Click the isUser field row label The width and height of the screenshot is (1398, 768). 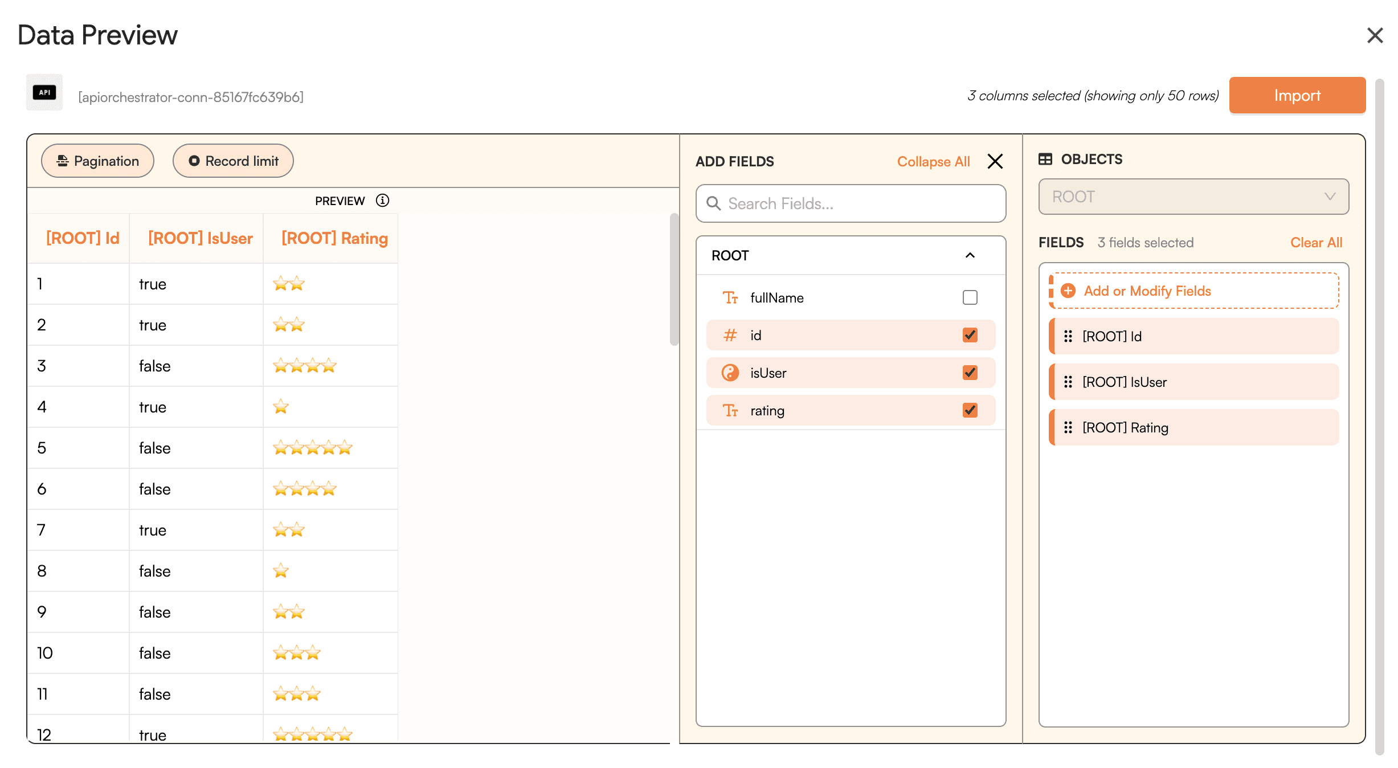[768, 373]
